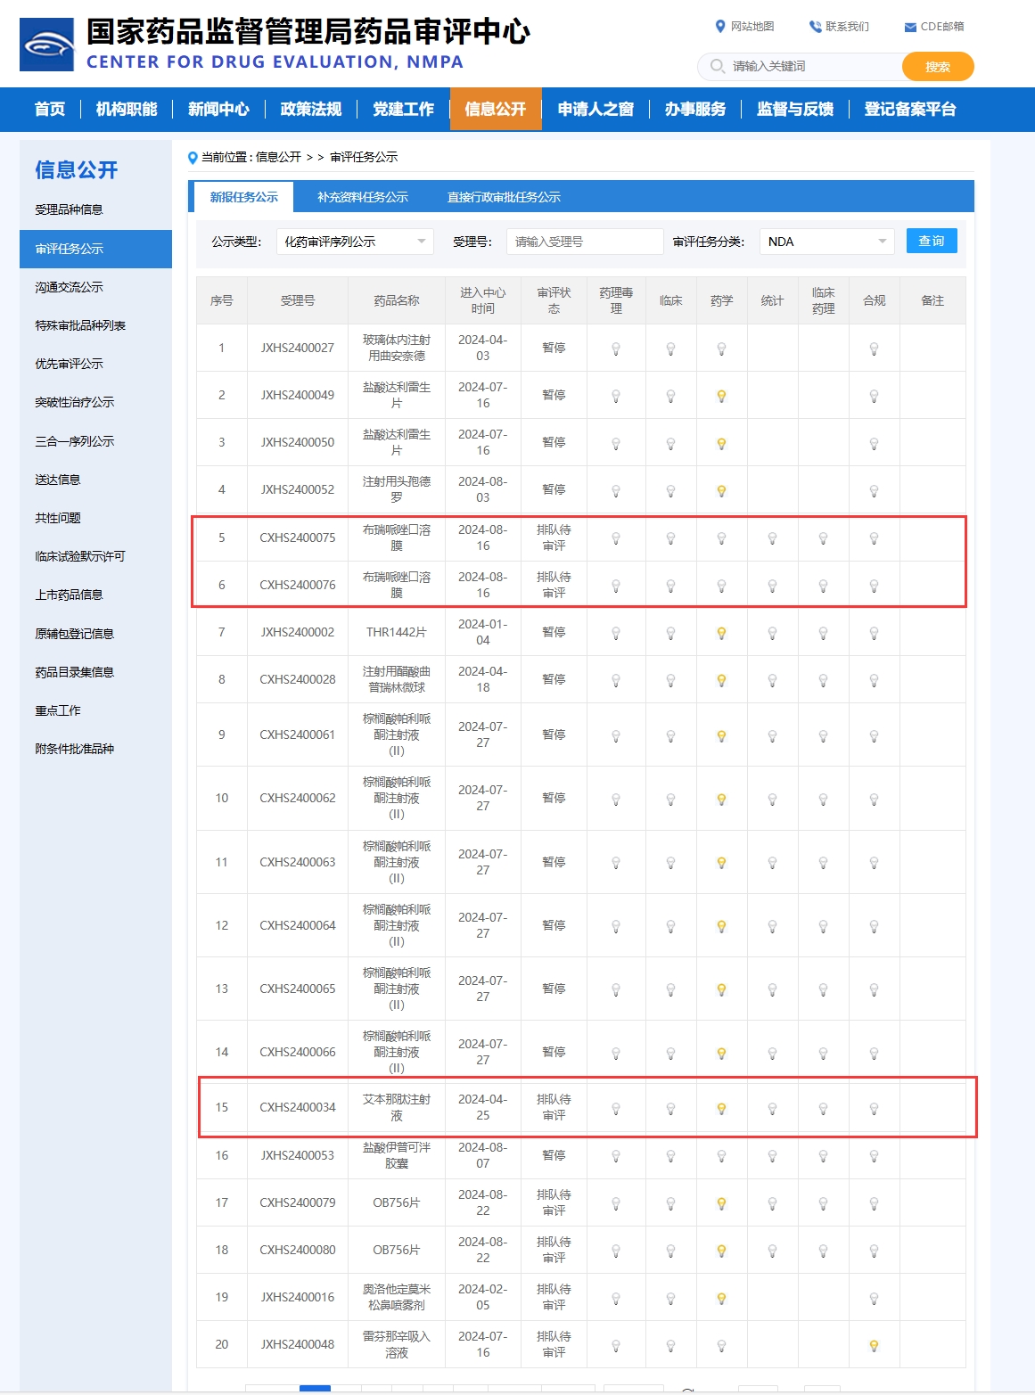Click the 临床药理 bulb in row CXHS2400076
The width and height of the screenshot is (1035, 1395).
pos(824,586)
